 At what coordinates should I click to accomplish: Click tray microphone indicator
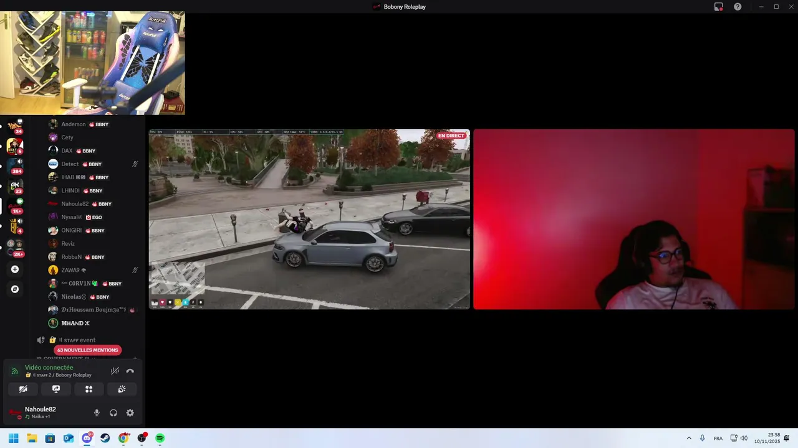703,438
